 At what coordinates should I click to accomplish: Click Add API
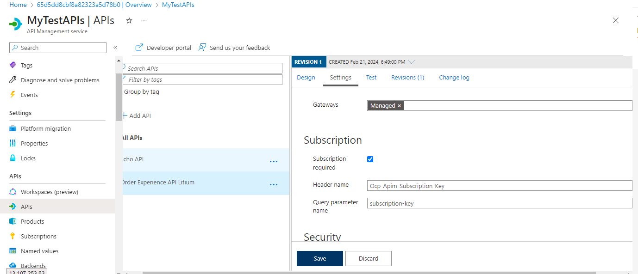(137, 116)
